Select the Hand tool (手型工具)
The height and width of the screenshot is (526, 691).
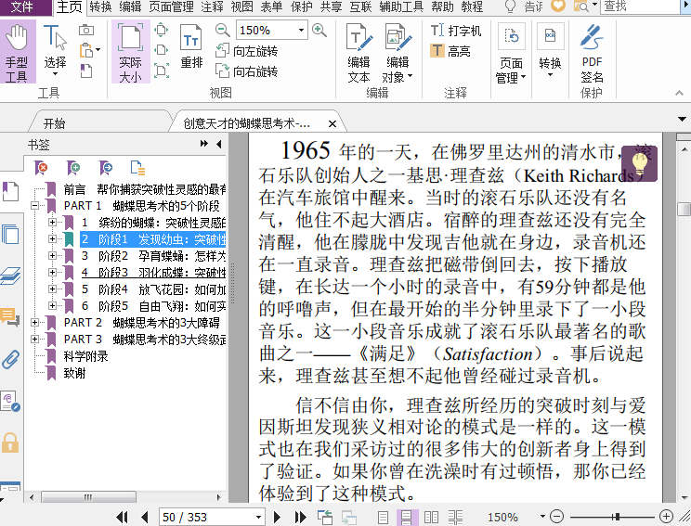[x=18, y=52]
